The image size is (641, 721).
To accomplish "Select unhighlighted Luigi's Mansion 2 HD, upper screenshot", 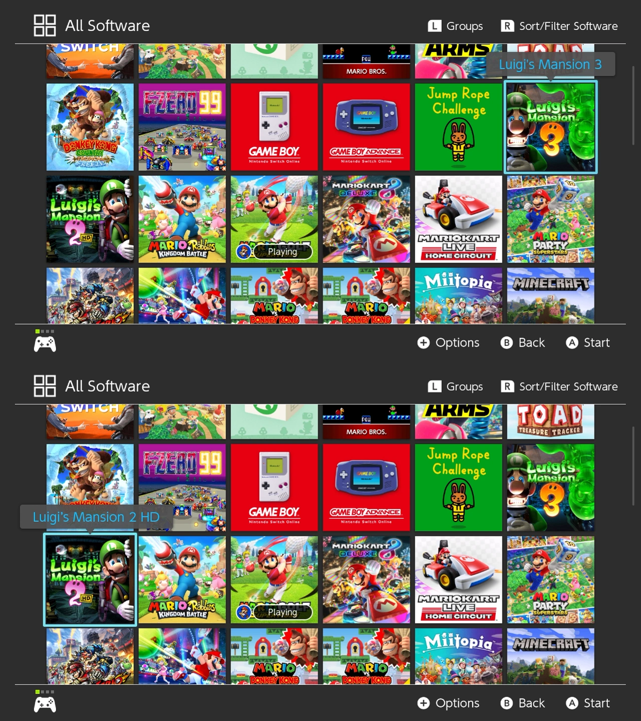I will click(x=90, y=219).
